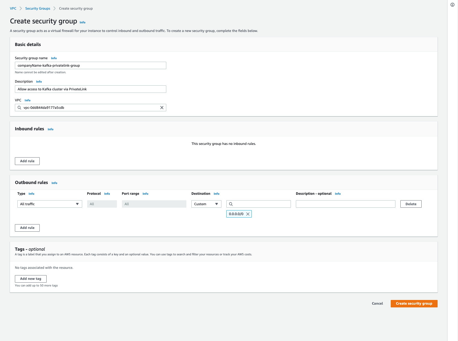Click the Create security group button
Viewport: 458px width, 341px height.
point(414,303)
